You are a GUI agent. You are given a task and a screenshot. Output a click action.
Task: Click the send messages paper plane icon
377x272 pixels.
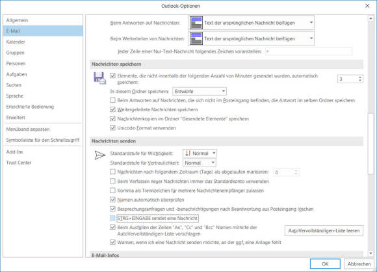pyautogui.click(x=99, y=156)
